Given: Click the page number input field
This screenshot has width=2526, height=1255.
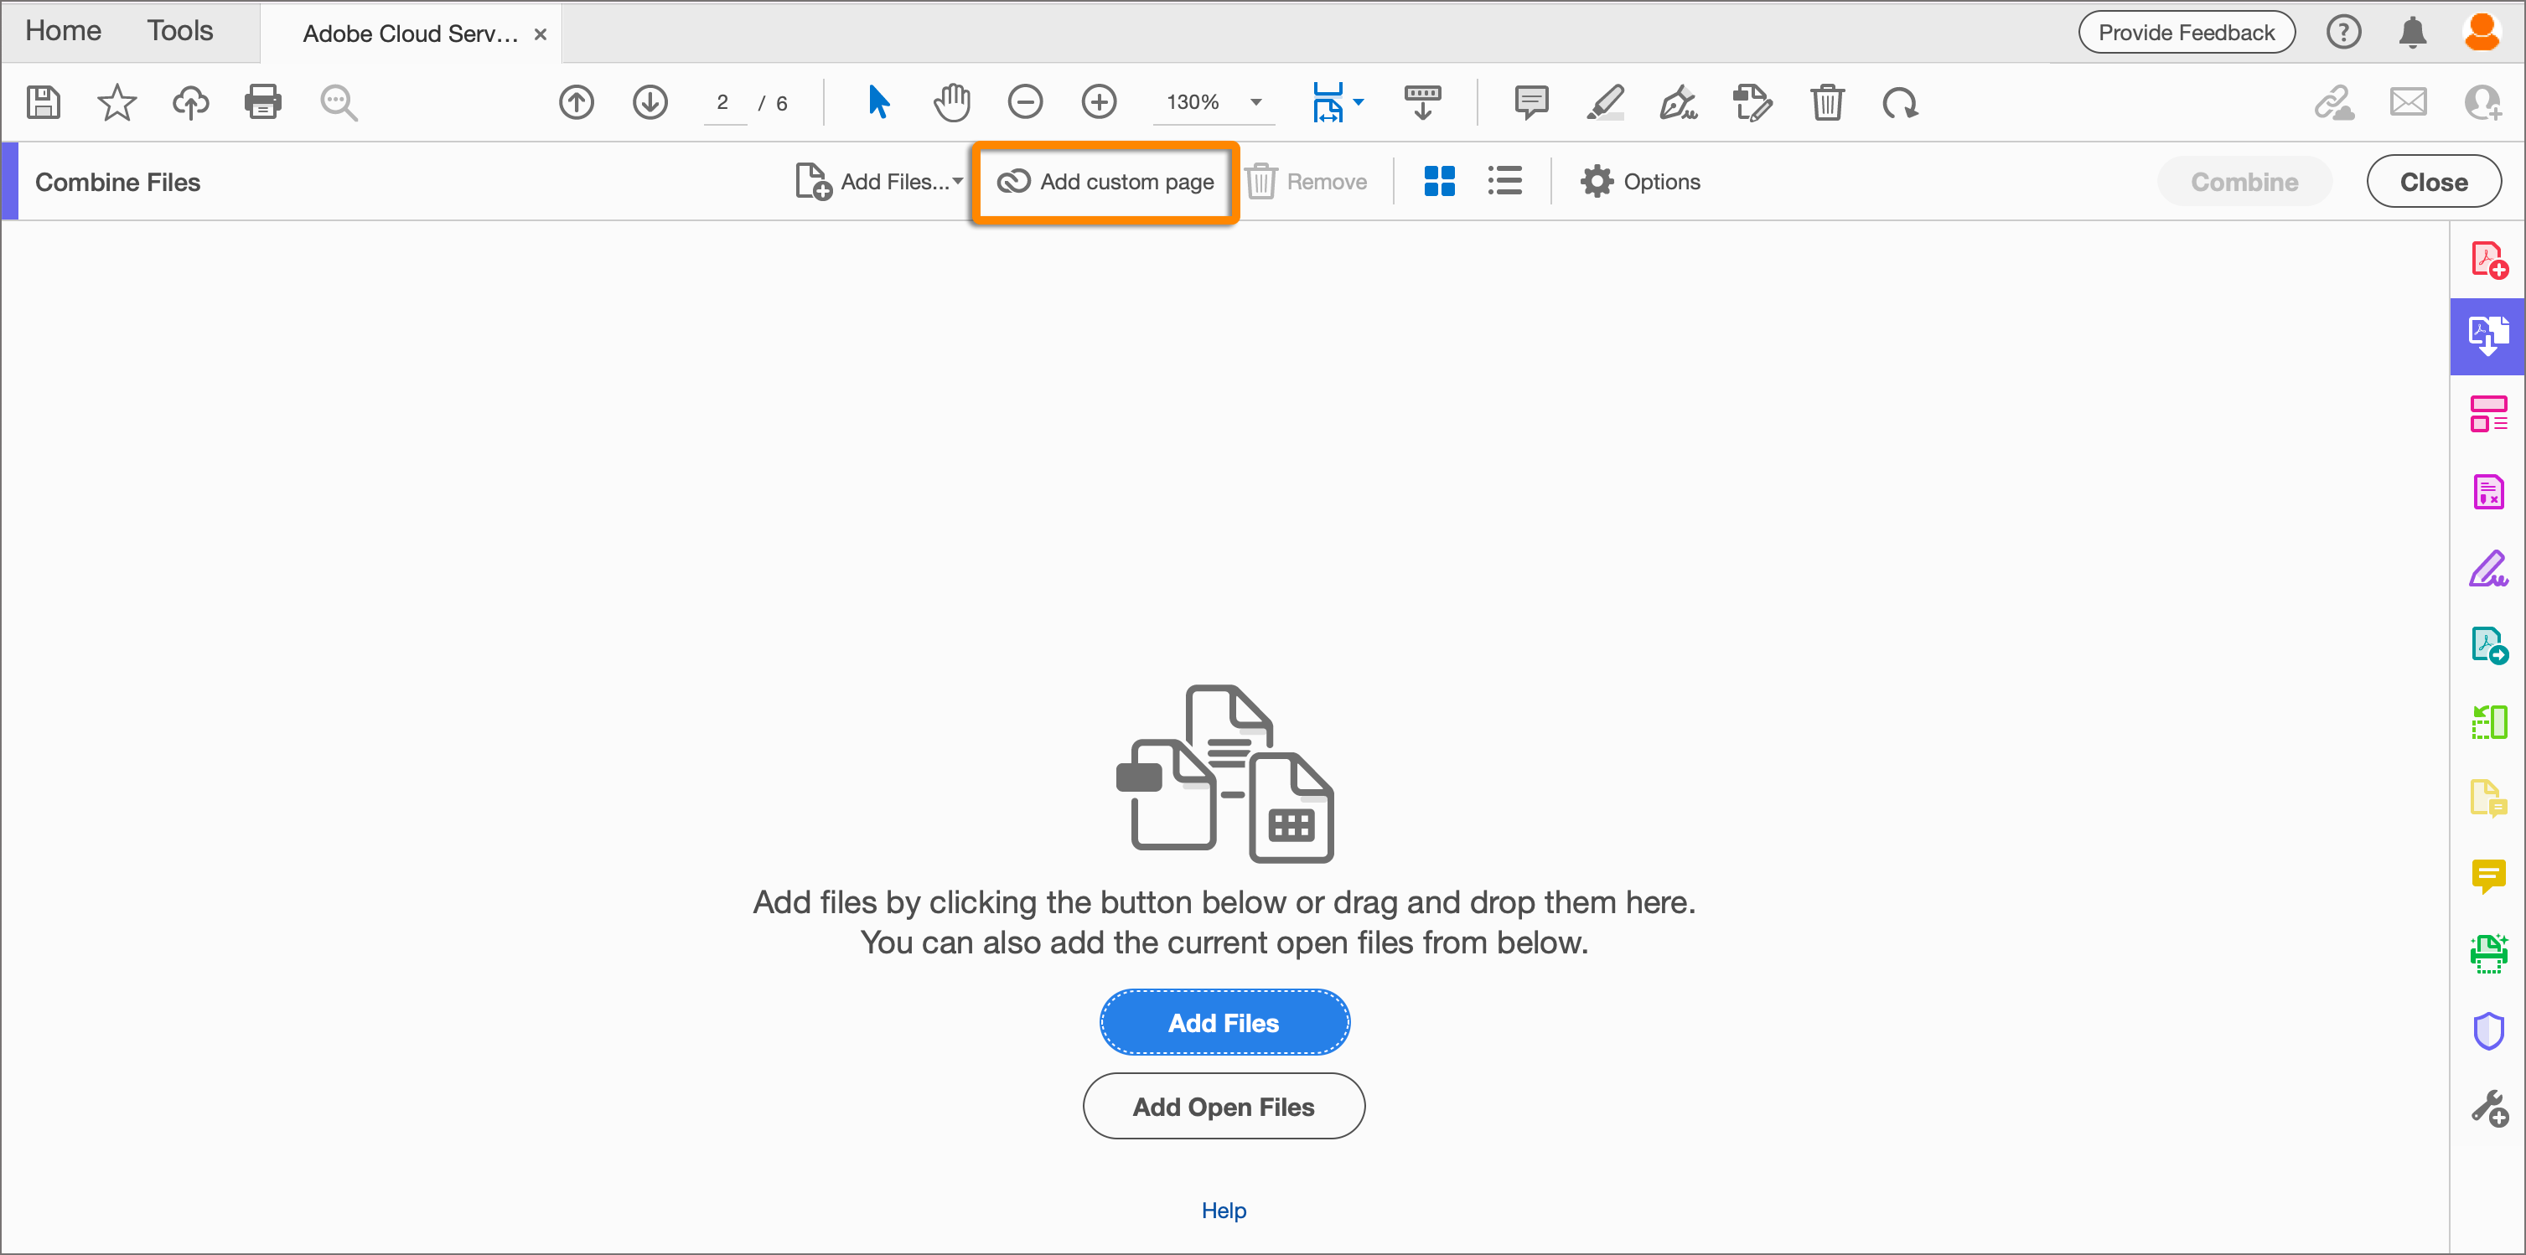Looking at the screenshot, I should [722, 103].
